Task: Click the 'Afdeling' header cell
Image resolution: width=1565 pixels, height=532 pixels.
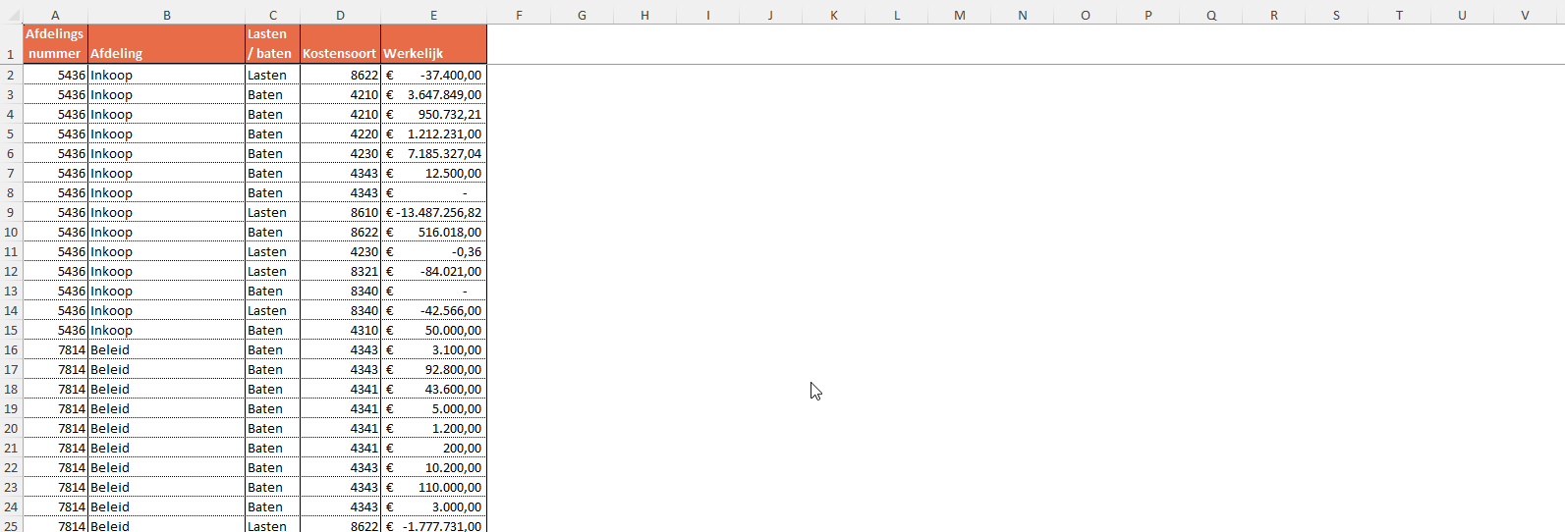Action: (x=166, y=44)
